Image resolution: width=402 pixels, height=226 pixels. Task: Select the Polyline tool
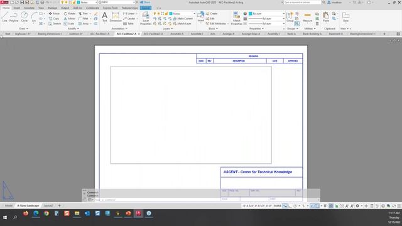click(x=14, y=17)
